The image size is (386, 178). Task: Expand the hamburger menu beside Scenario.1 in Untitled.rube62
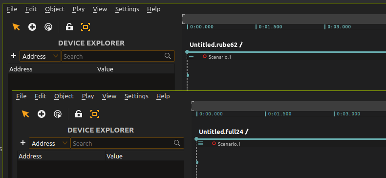pos(191,57)
